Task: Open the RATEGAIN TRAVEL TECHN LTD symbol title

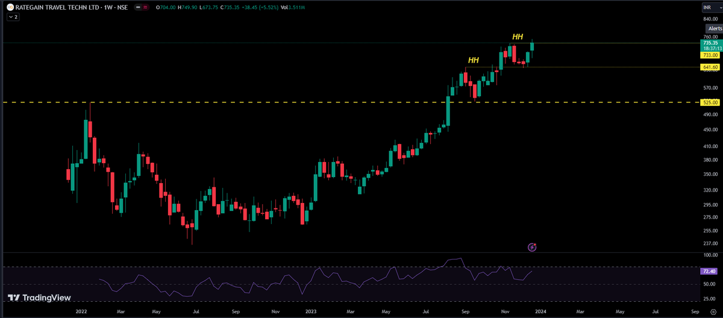Action: point(57,8)
